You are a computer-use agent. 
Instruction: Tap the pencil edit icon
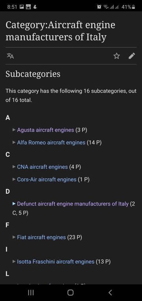[132, 56]
